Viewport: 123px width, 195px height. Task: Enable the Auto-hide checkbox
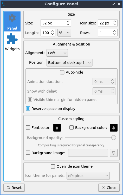click(x=62, y=72)
